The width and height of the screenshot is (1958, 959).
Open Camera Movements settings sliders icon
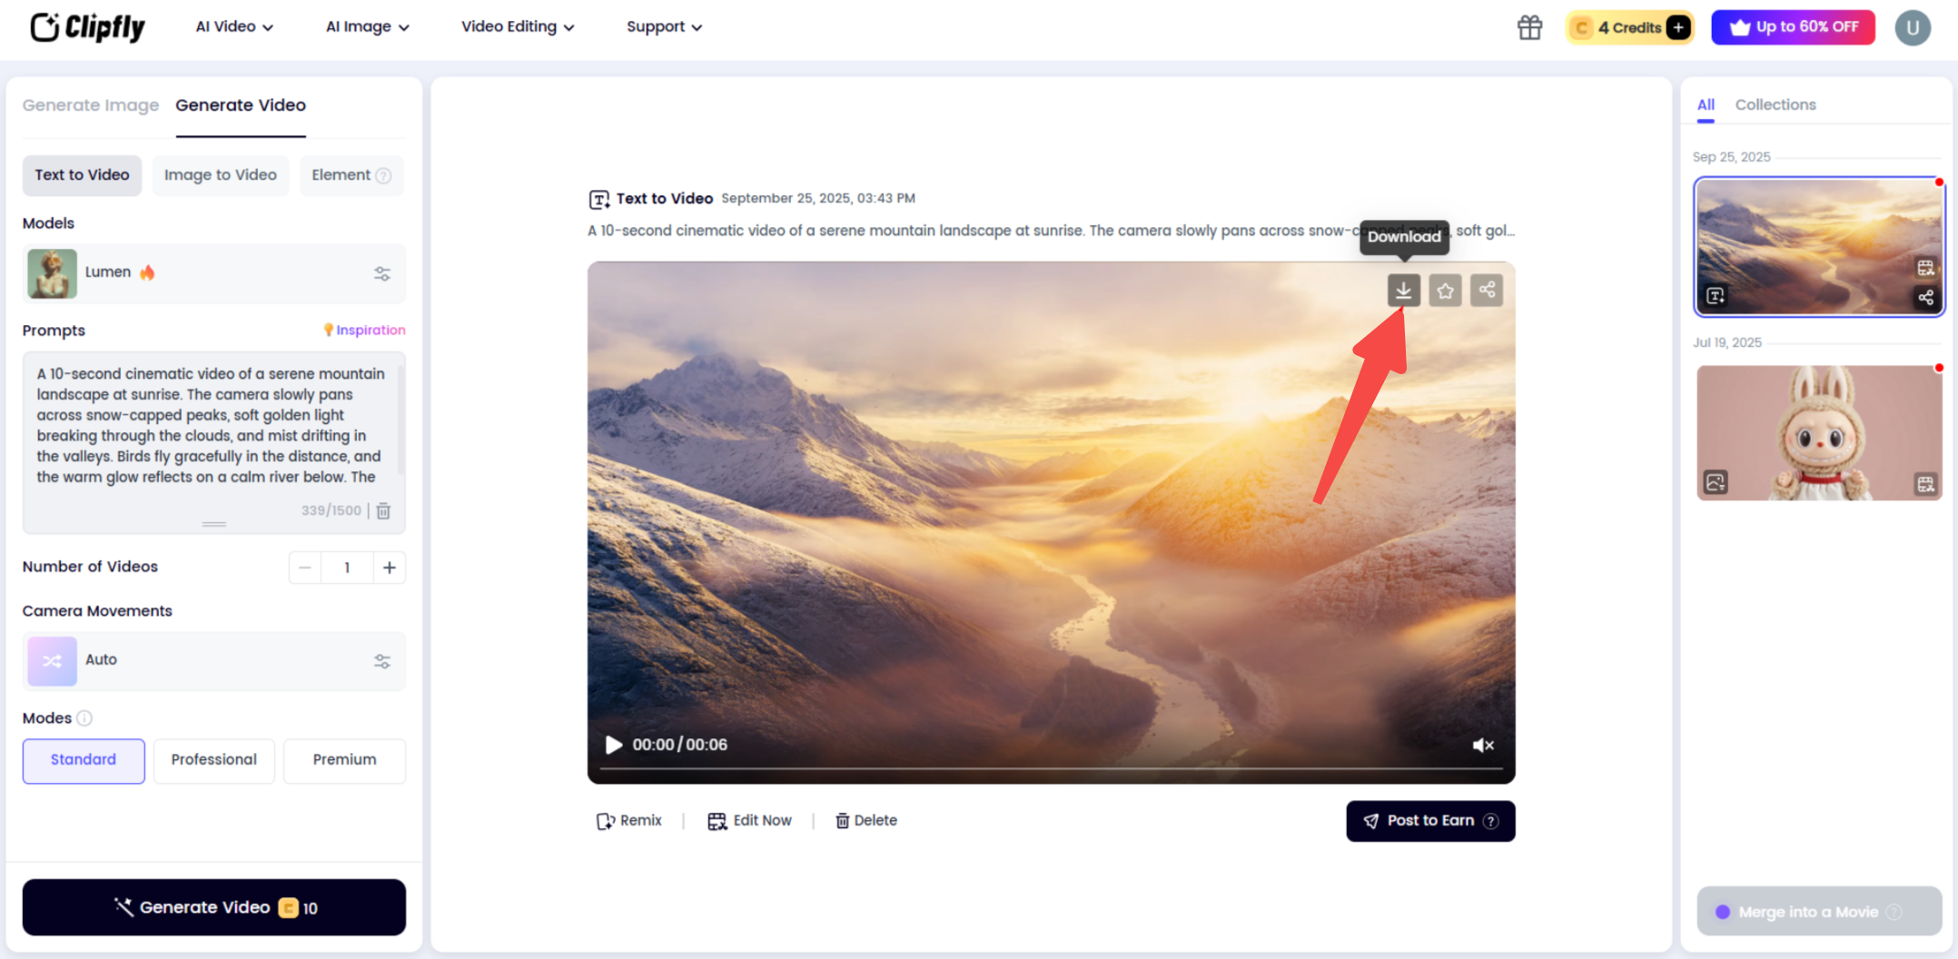tap(381, 661)
